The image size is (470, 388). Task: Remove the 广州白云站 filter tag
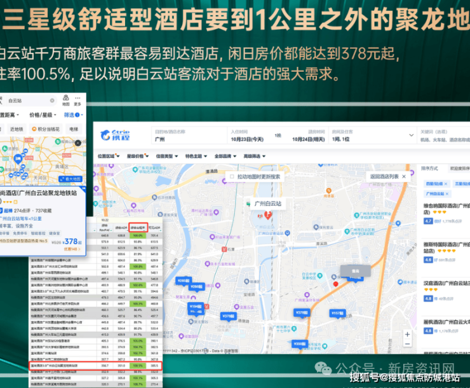tap(447, 194)
